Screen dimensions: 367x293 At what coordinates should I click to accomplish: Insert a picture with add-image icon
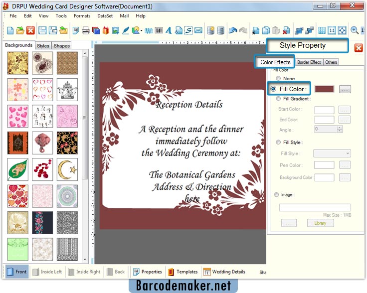(116, 30)
